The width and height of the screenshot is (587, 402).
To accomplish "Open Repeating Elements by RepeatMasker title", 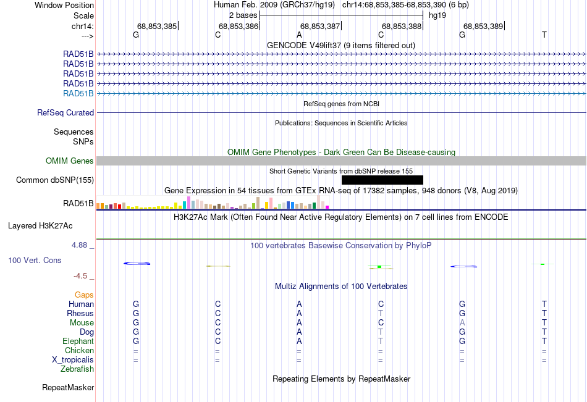I will pyautogui.click(x=342, y=379).
